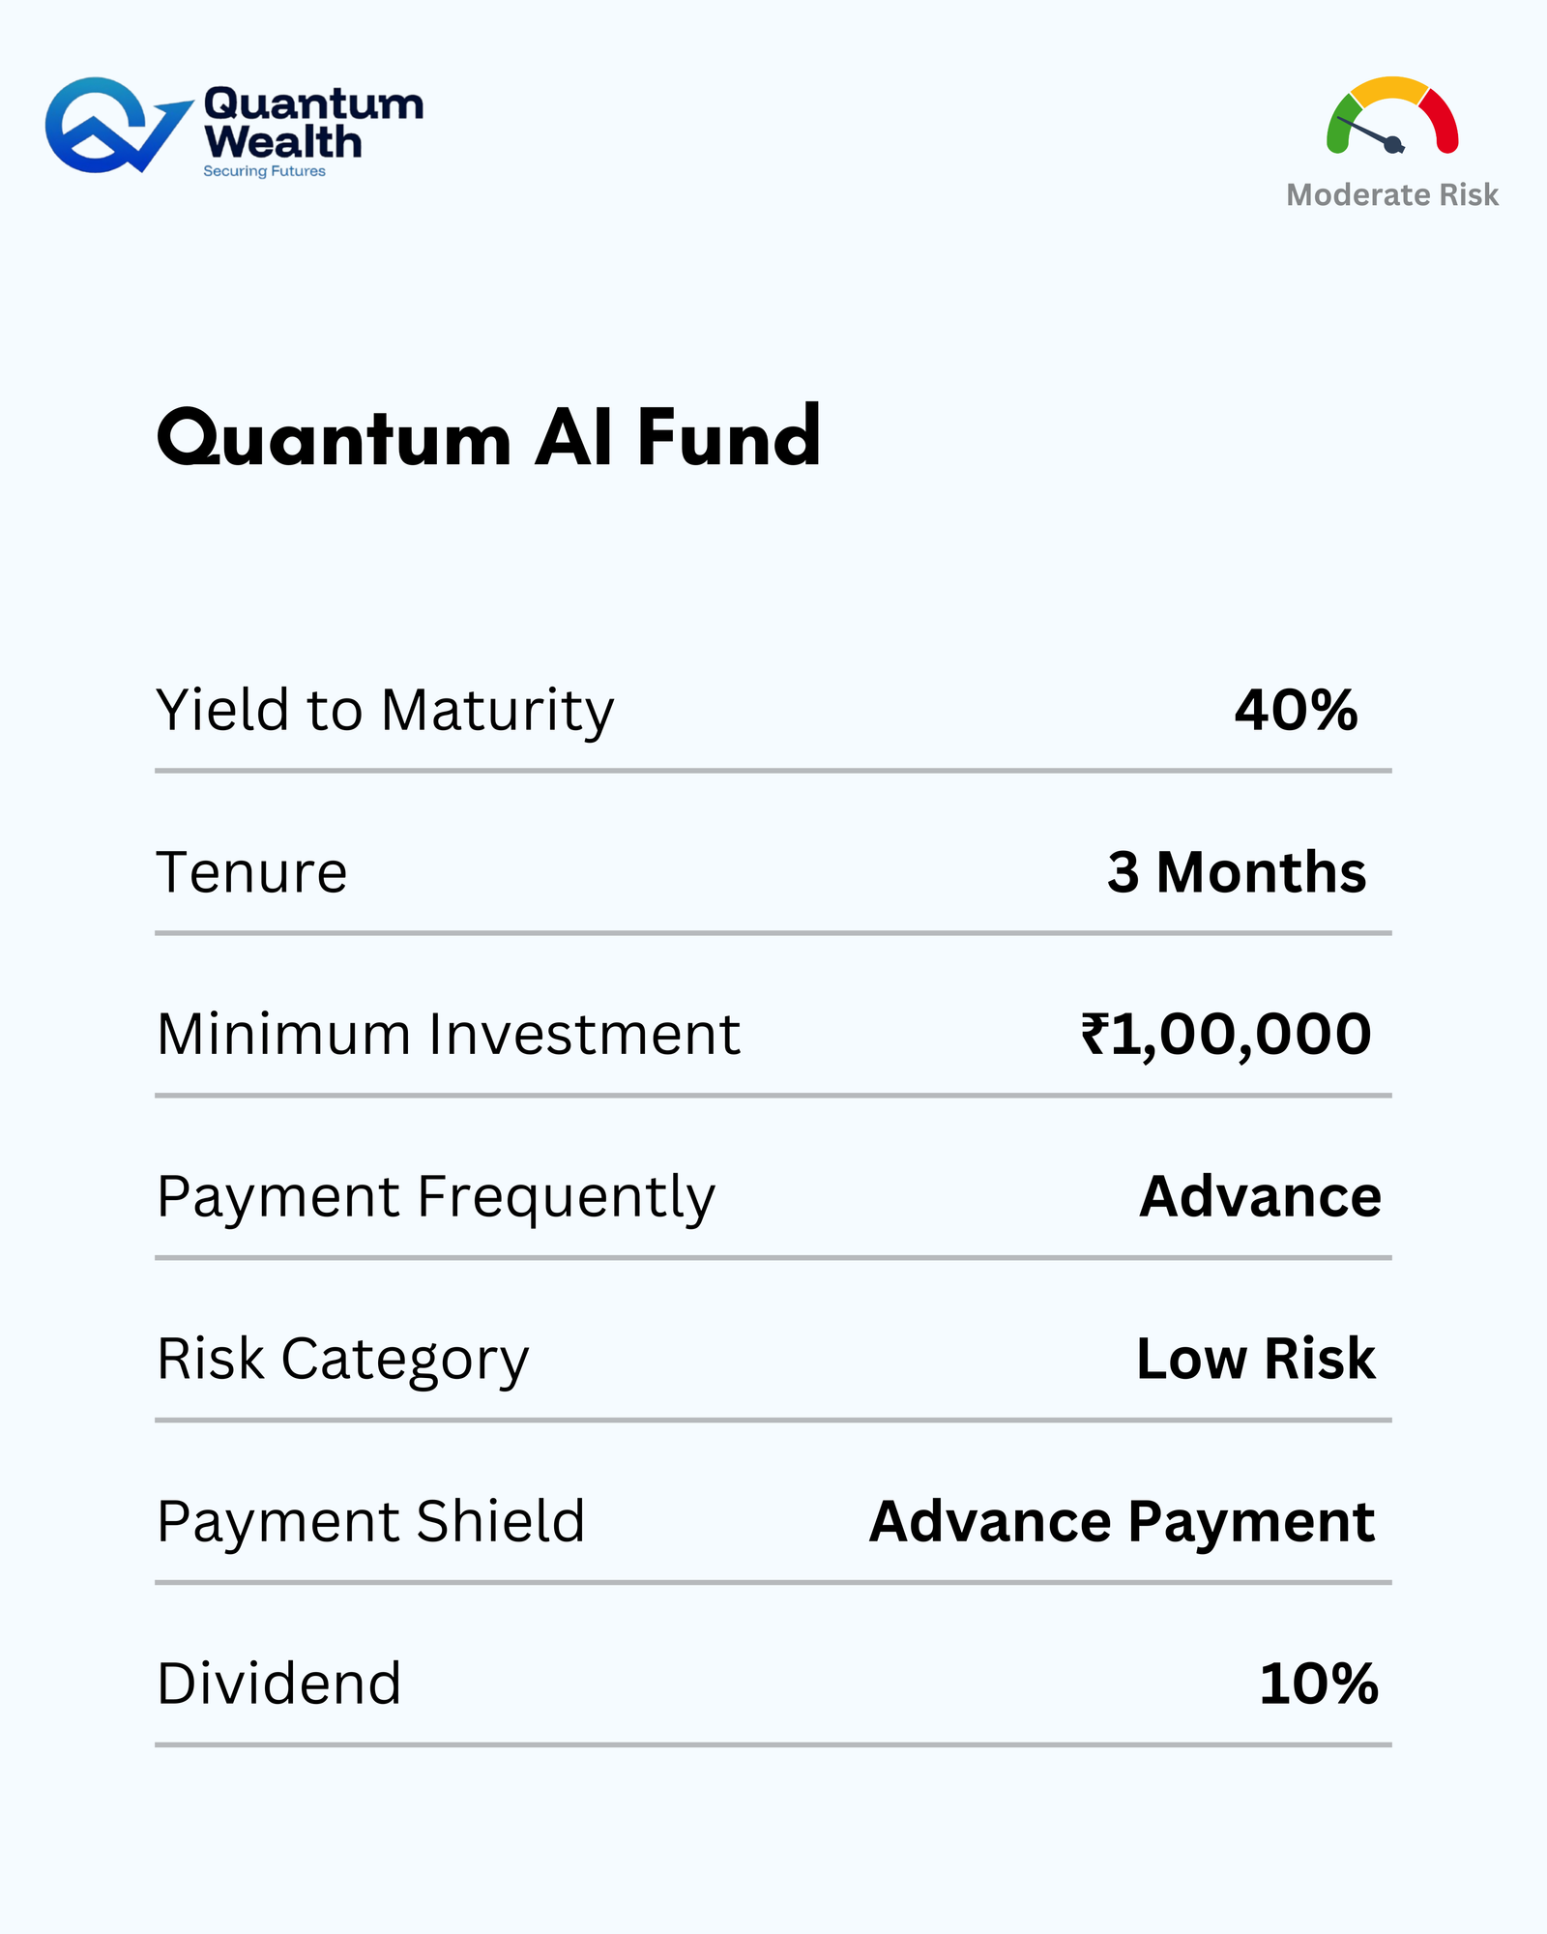Select the 3 Months tenure value
Screen dimensions: 1547x1934
pyautogui.click(x=1237, y=872)
